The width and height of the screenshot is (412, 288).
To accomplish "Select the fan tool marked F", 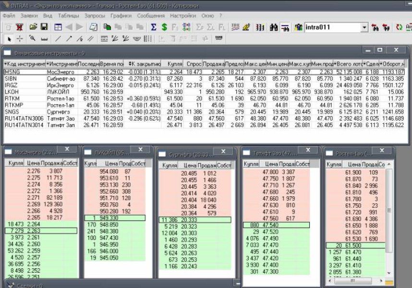I will 115,39.
